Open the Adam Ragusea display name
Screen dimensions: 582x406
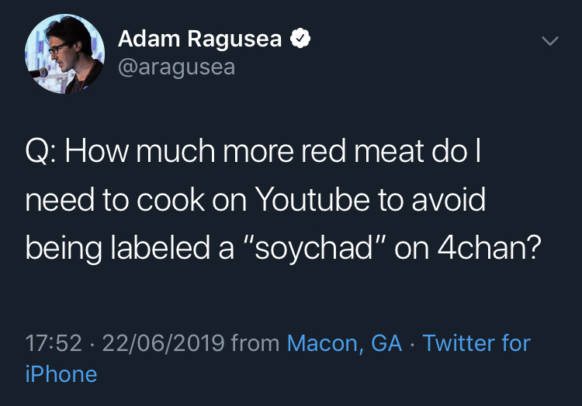pyautogui.click(x=199, y=39)
